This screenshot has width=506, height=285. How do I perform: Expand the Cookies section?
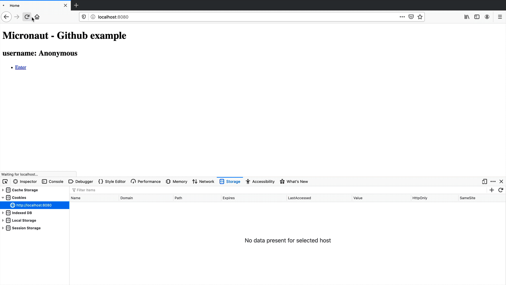(x=3, y=198)
